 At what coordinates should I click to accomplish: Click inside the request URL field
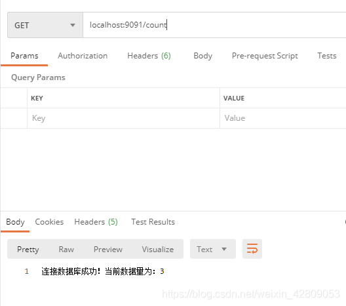(214, 25)
